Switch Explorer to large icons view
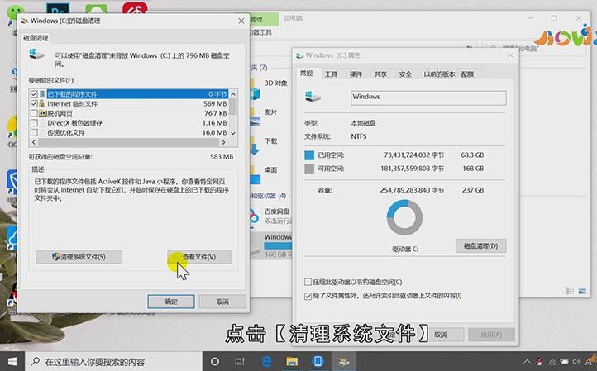Viewport: 597px width, 371px height. (582, 291)
